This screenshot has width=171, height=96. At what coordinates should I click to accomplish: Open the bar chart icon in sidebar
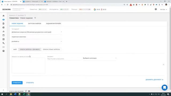pyautogui.click(x=3, y=31)
